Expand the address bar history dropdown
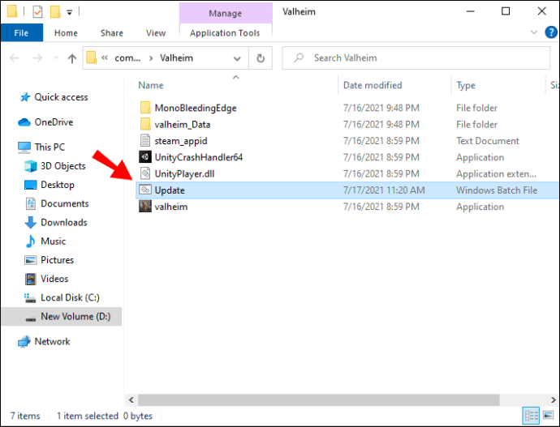Viewport: 560px width, 427px height. click(x=237, y=58)
